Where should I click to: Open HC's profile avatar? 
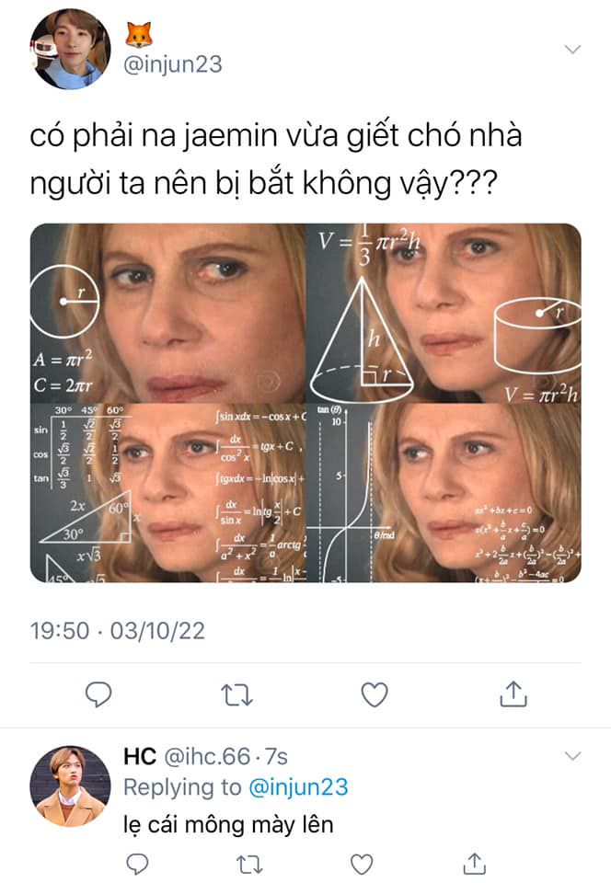click(70, 786)
